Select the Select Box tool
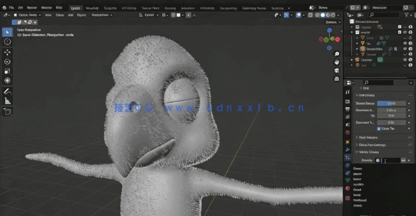This screenshot has width=416, height=216. pos(7,32)
